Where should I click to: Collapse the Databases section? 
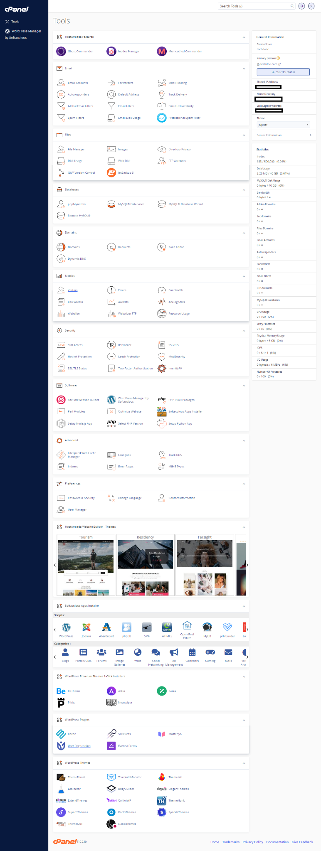click(244, 190)
